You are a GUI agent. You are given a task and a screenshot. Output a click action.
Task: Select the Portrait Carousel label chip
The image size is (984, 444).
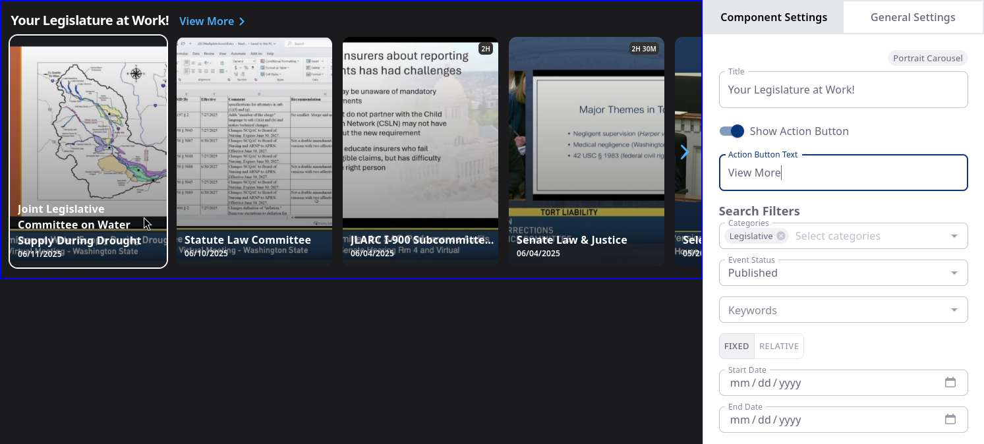click(928, 58)
